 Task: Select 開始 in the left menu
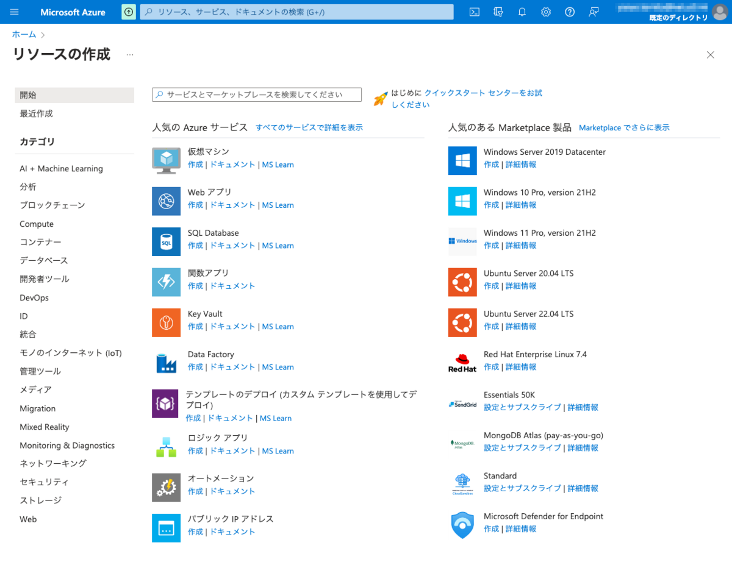[x=74, y=95]
